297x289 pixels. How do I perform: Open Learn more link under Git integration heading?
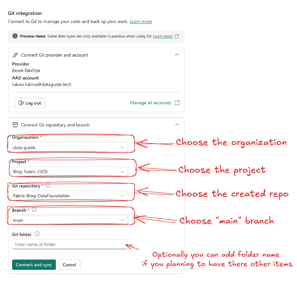(x=141, y=22)
